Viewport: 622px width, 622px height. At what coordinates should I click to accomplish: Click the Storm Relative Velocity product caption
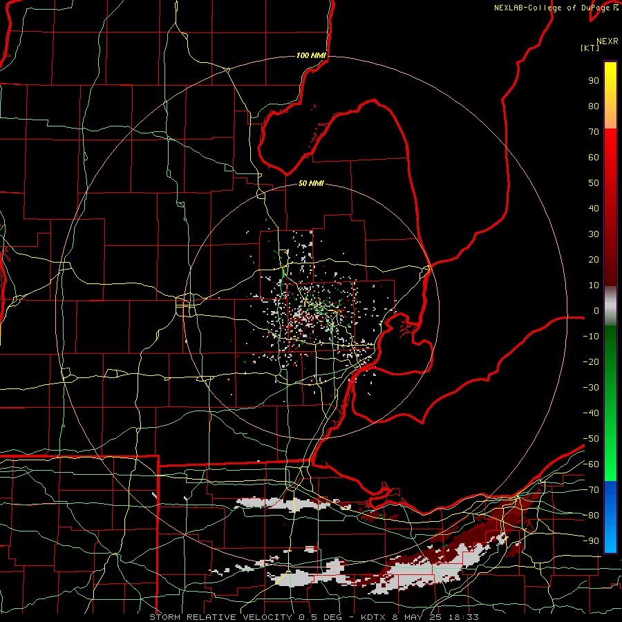pyautogui.click(x=314, y=617)
